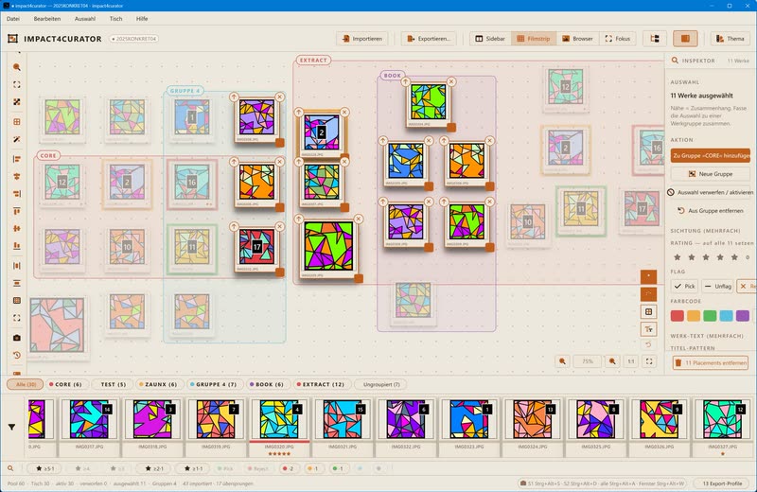Open the 13 Export-Profile selector

click(x=722, y=483)
